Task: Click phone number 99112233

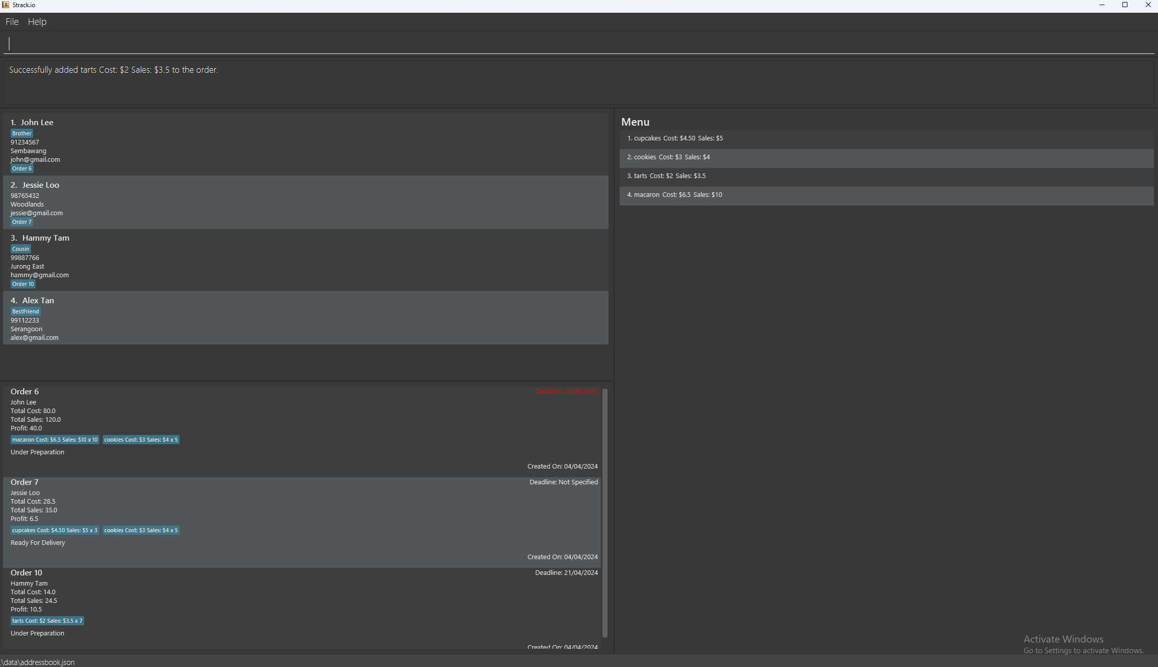Action: tap(25, 321)
